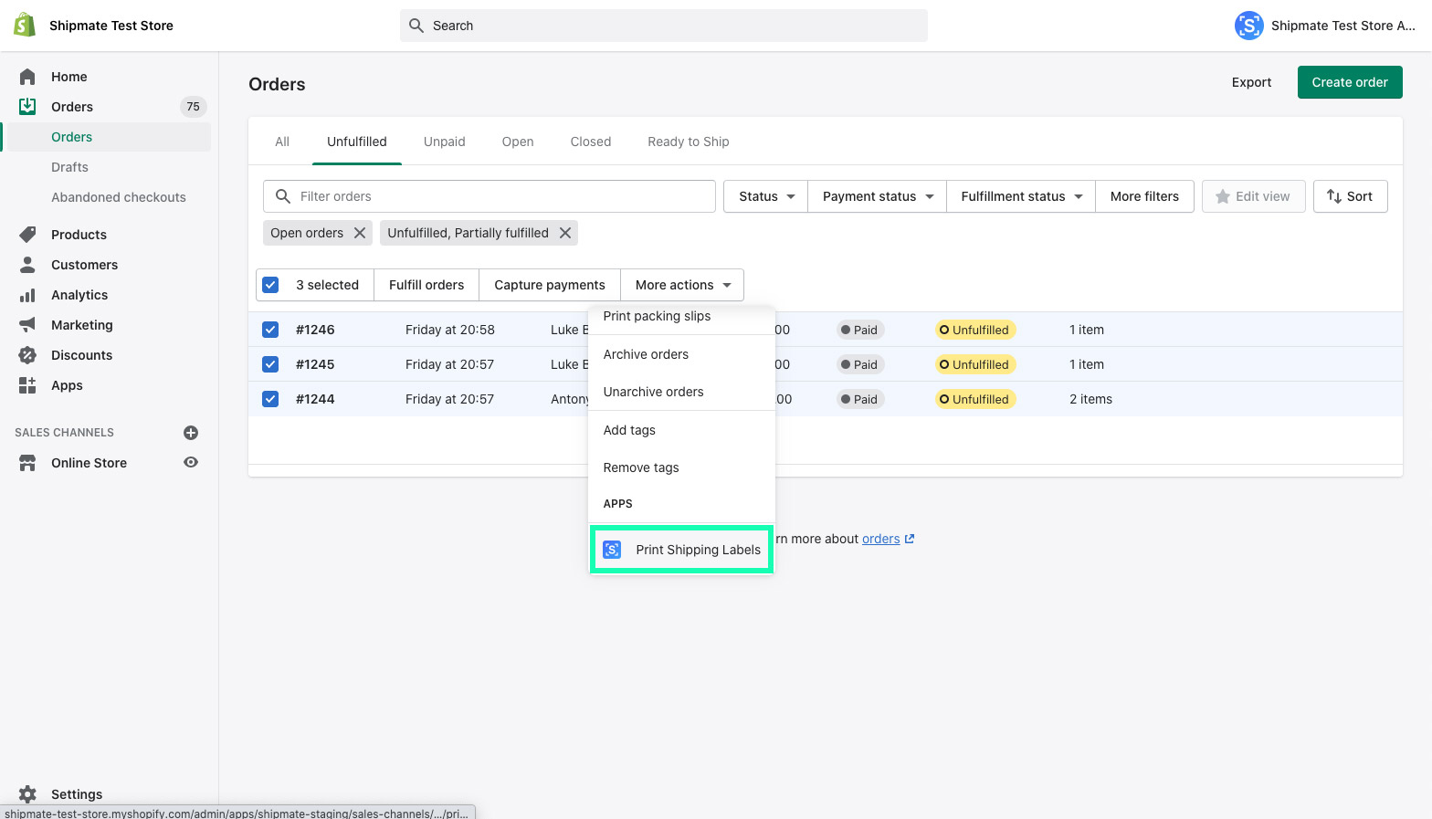Viewport: 1432px width, 819px height.
Task: Switch to Ready to Ship tab
Action: point(688,142)
